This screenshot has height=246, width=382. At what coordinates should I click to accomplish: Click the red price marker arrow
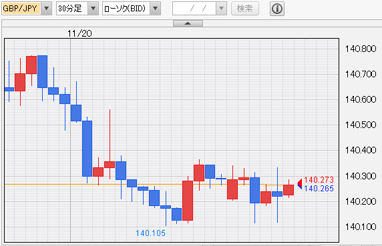tap(300, 183)
